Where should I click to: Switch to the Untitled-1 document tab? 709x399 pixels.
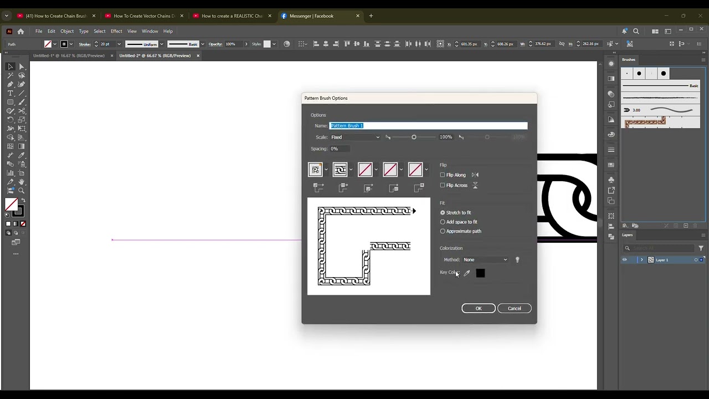coord(69,55)
